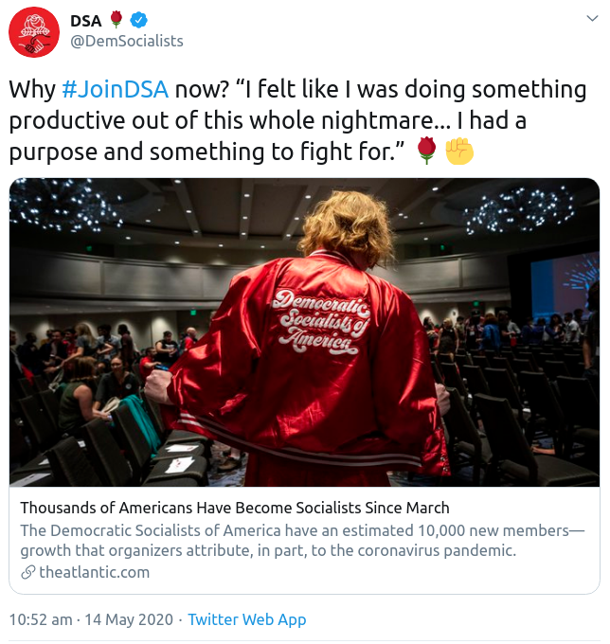Open the #JoinDSA hashtag

pos(115,89)
